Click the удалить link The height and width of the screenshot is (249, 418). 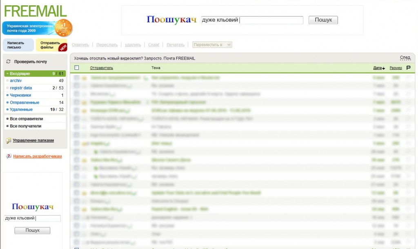tap(133, 45)
